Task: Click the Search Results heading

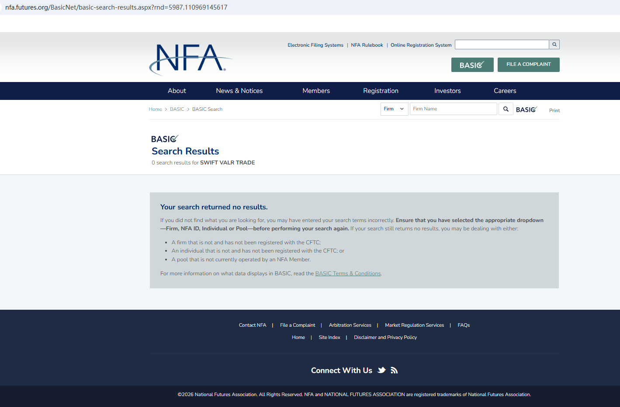Action: [185, 151]
